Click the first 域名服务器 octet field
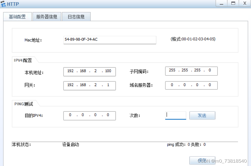 [x=172, y=85]
